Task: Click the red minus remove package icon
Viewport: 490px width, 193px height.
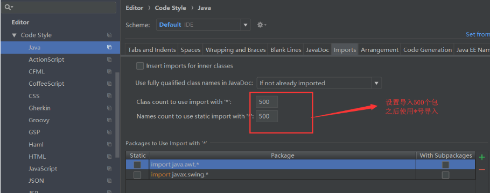Action: pos(482,169)
